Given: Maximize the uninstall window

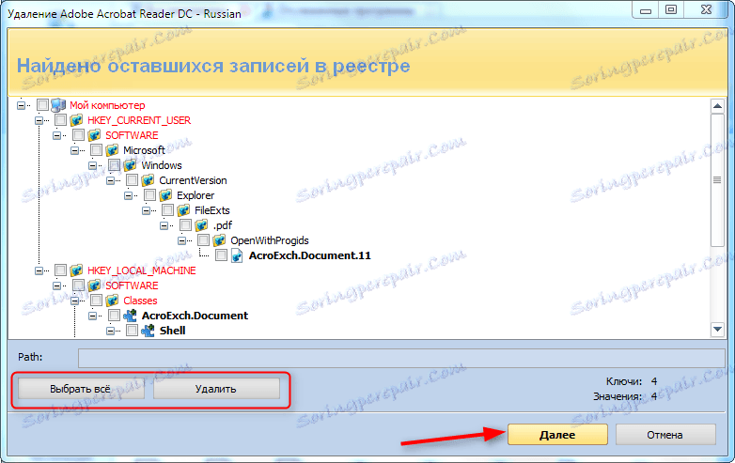Looking at the screenshot, I should click(671, 9).
